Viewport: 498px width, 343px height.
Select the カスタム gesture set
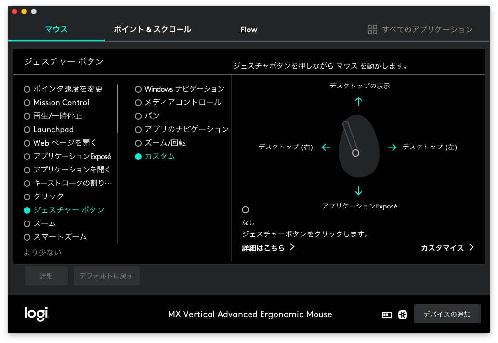pos(155,157)
